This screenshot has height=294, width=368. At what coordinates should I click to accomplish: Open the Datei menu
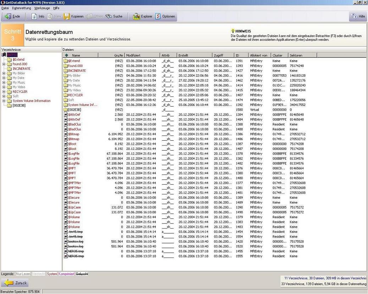click(x=5, y=8)
